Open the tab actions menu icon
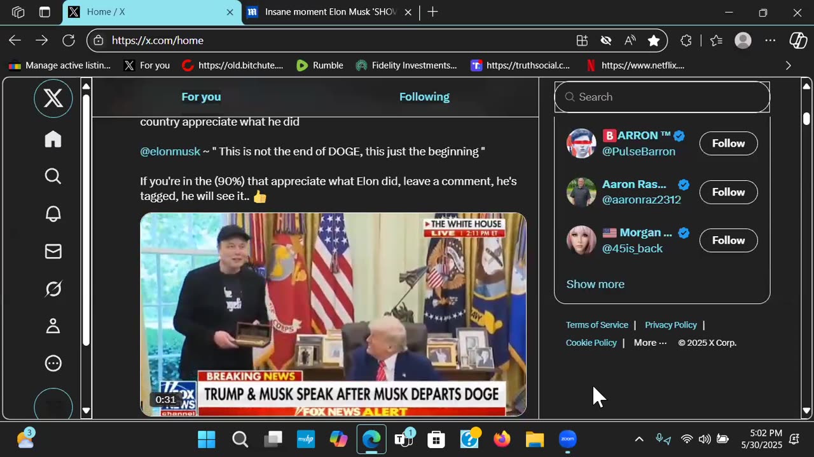814x457 pixels. 45,12
